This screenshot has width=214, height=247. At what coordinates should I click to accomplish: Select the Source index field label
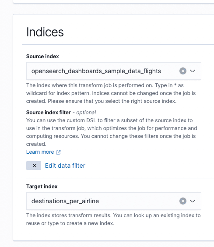click(42, 56)
